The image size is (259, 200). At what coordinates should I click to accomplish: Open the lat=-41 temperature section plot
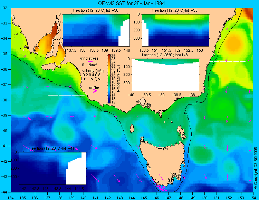(x=53, y=168)
